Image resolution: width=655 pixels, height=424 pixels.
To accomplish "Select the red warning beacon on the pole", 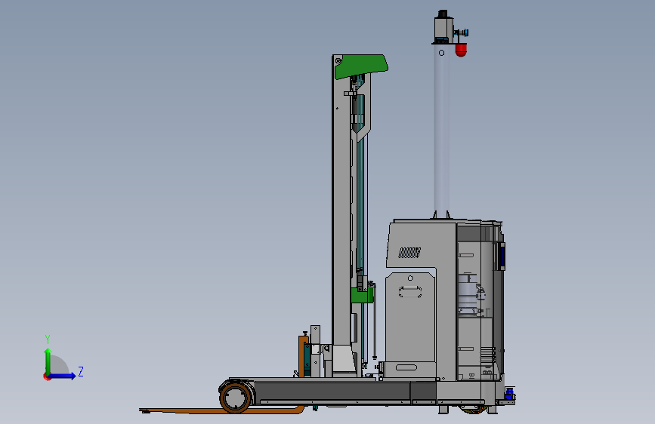I will [461, 50].
